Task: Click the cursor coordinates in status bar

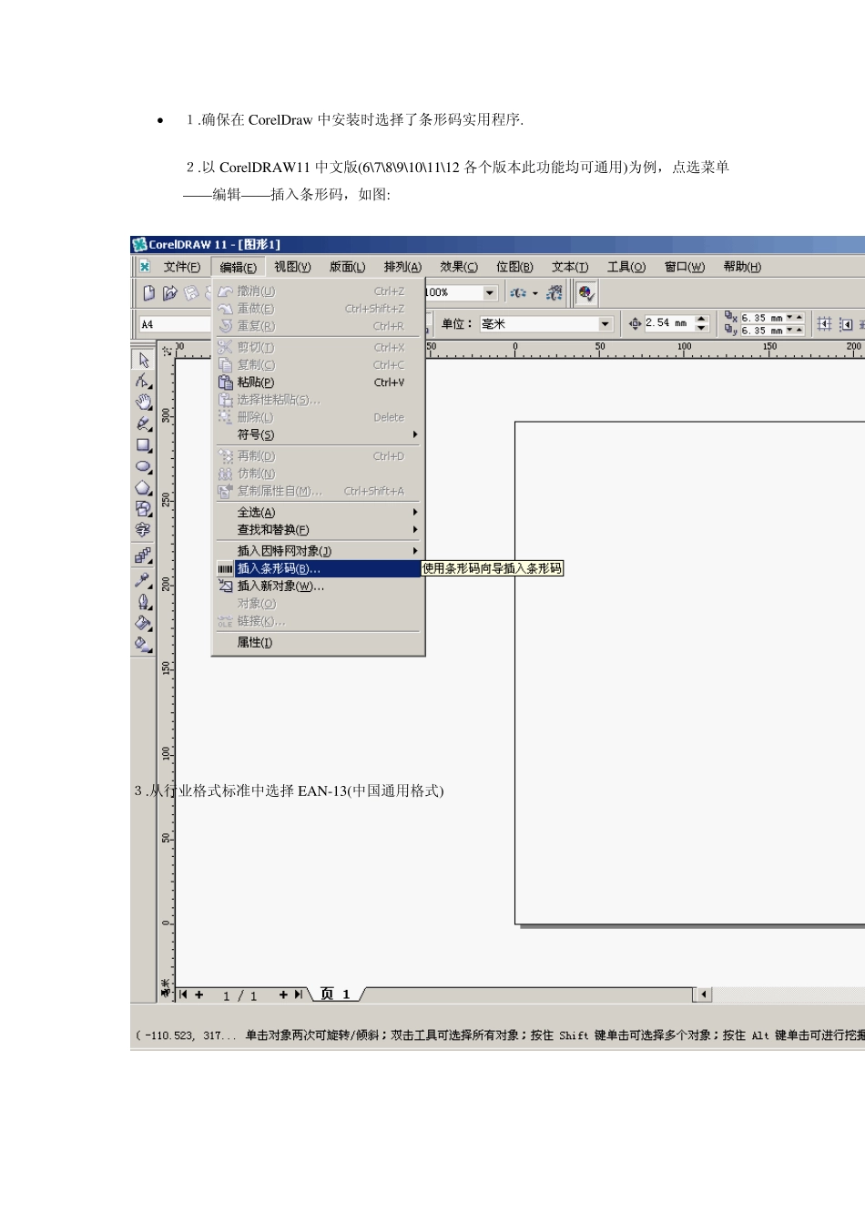Action: pos(186,1035)
